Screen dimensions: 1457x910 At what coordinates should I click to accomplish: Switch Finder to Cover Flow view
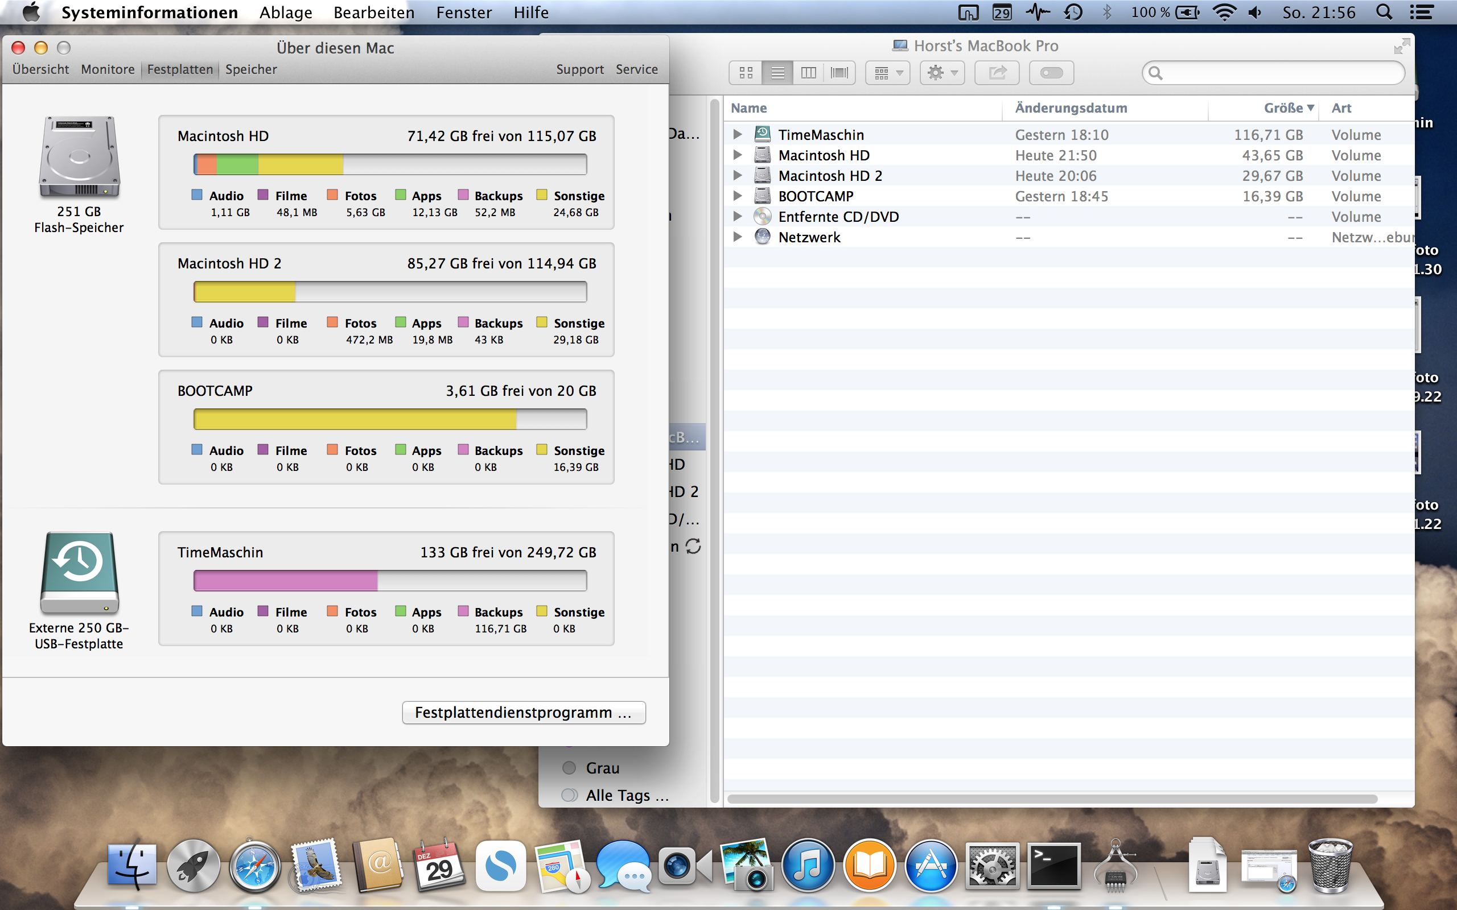(x=839, y=73)
